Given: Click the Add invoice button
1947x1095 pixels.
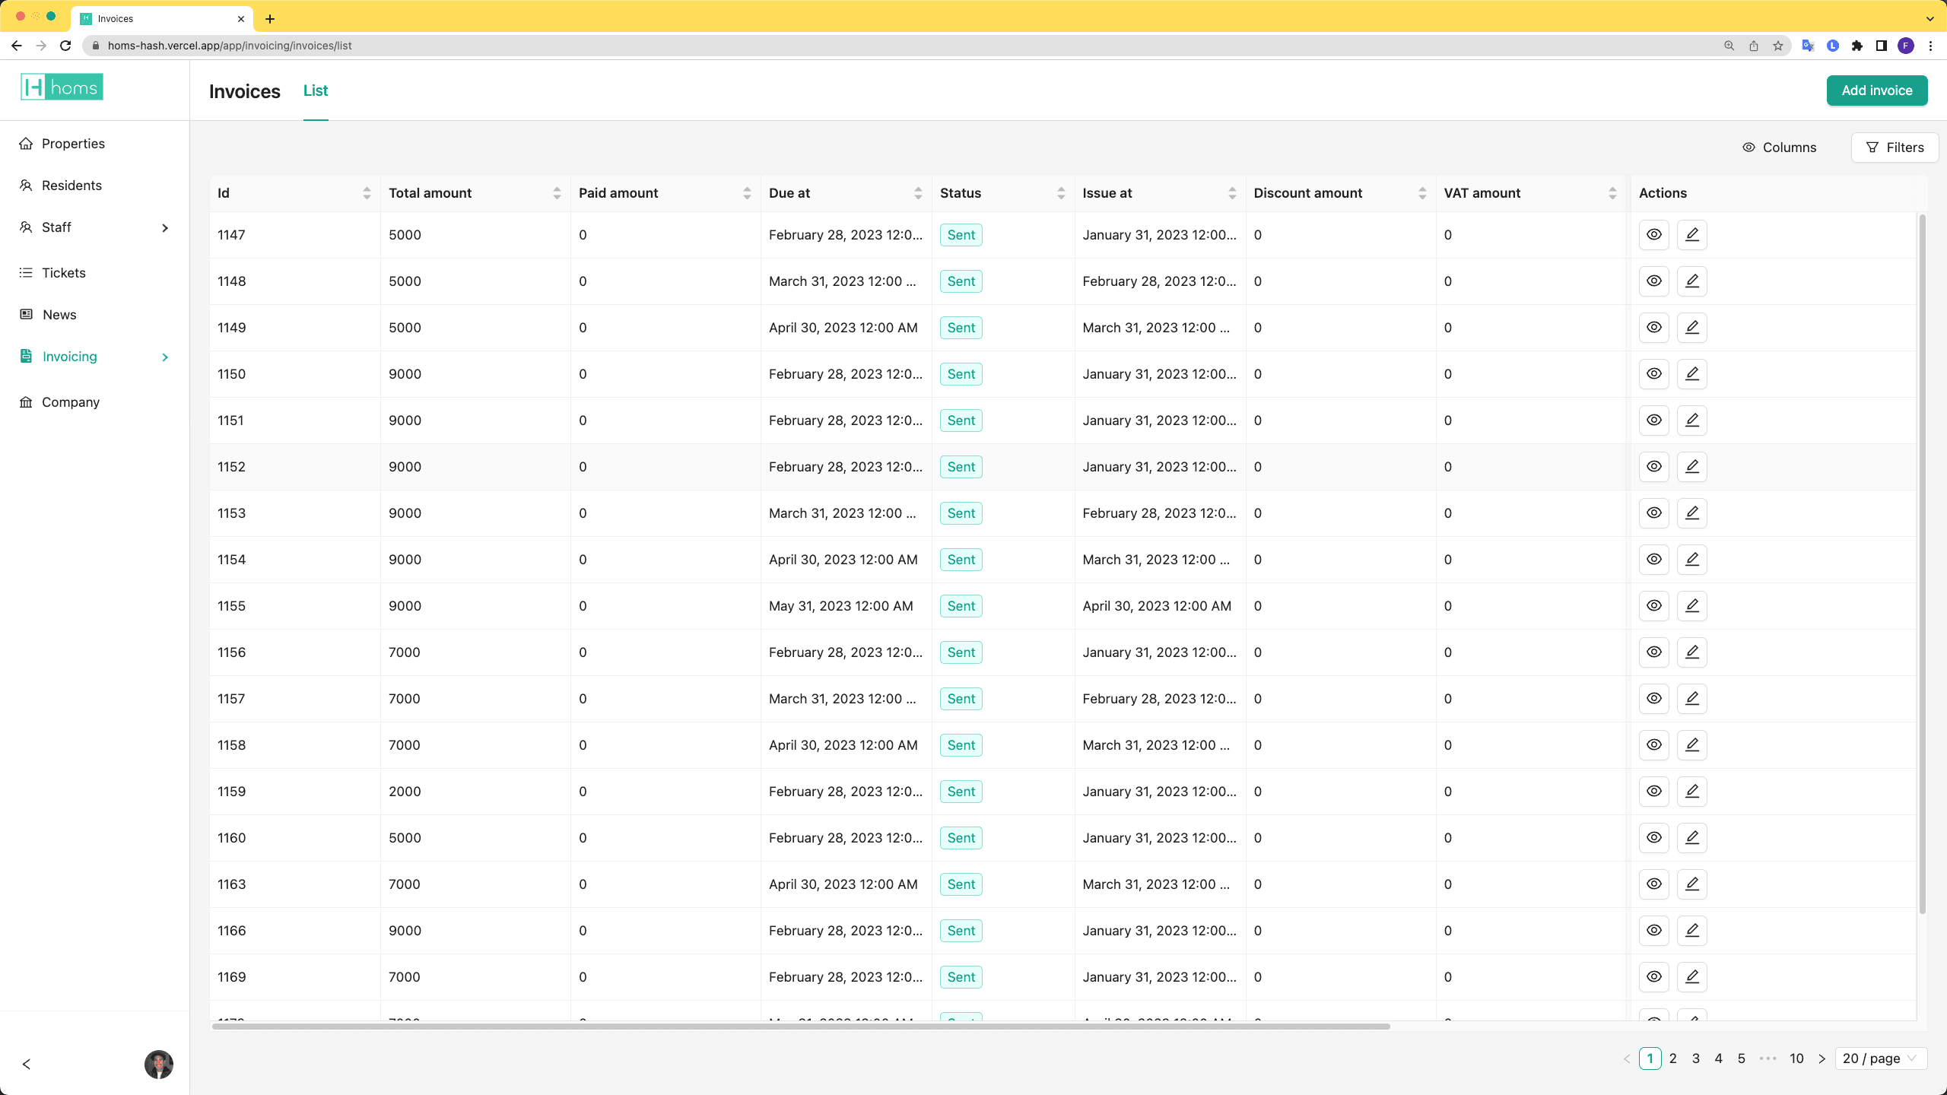Looking at the screenshot, I should 1876,90.
